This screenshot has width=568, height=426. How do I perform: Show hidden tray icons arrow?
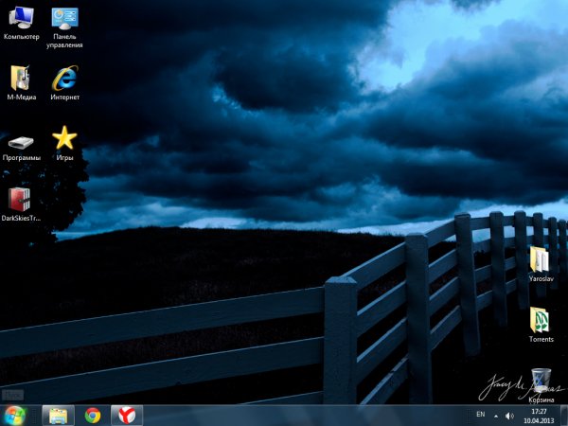point(495,416)
